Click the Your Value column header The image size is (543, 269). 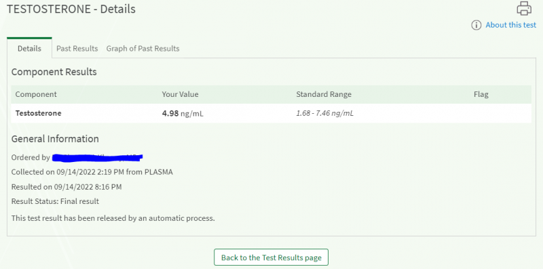tap(180, 94)
